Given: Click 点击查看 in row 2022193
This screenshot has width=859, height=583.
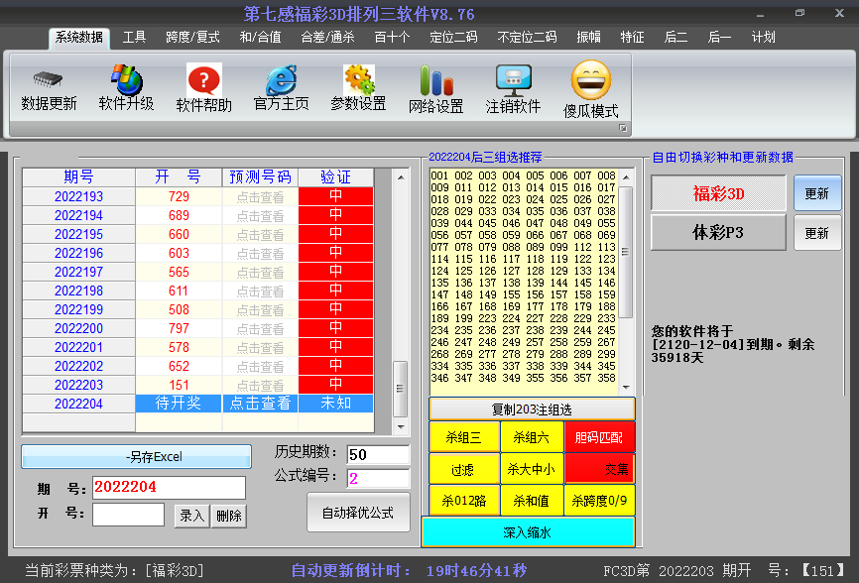Looking at the screenshot, I should point(260,196).
